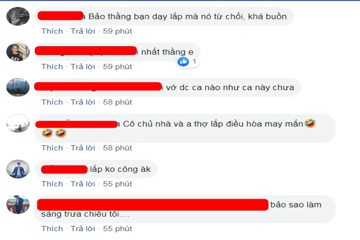Like the comment 'khá buồn'
The height and width of the screenshot is (240, 360).
click(52, 31)
